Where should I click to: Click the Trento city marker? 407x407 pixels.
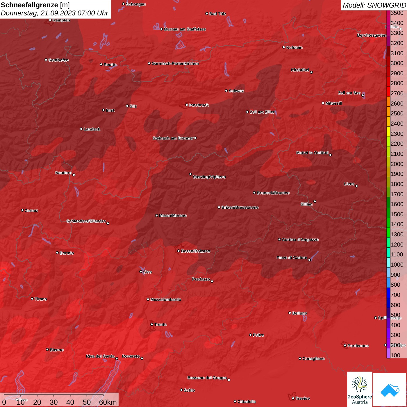[152, 324]
